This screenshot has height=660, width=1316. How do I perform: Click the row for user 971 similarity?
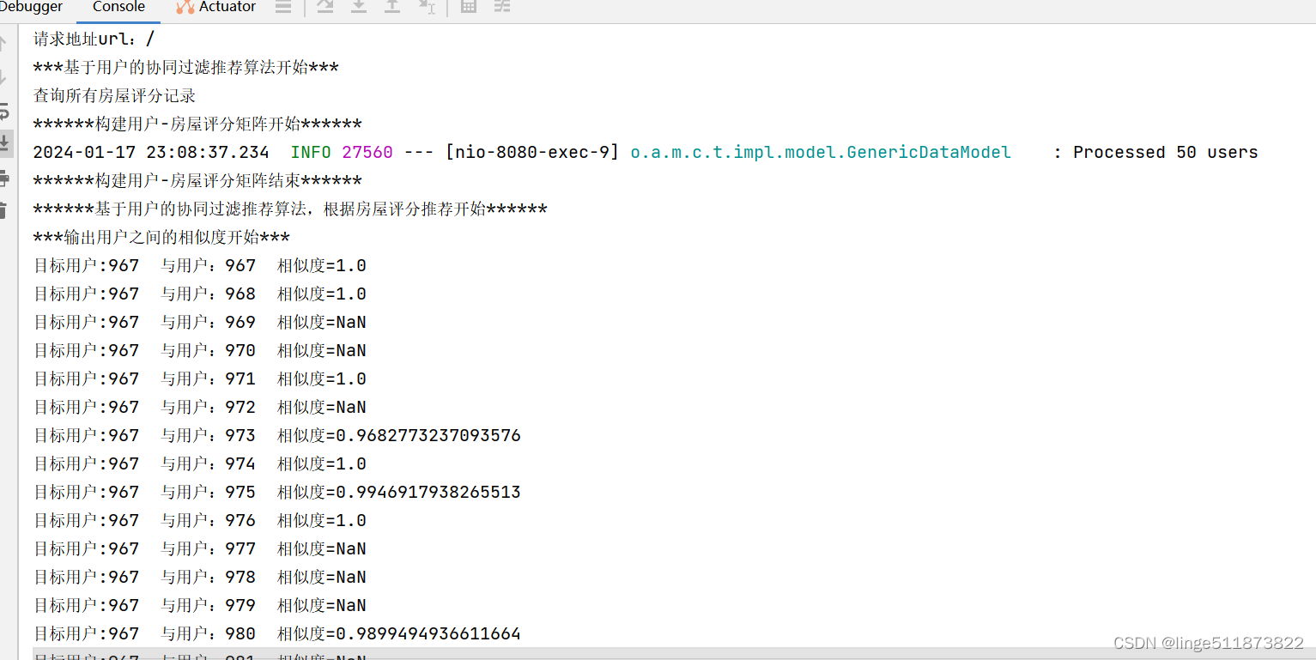200,379
